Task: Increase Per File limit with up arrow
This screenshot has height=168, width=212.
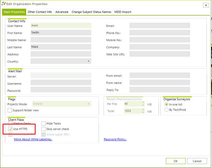Action: [x=143, y=103]
